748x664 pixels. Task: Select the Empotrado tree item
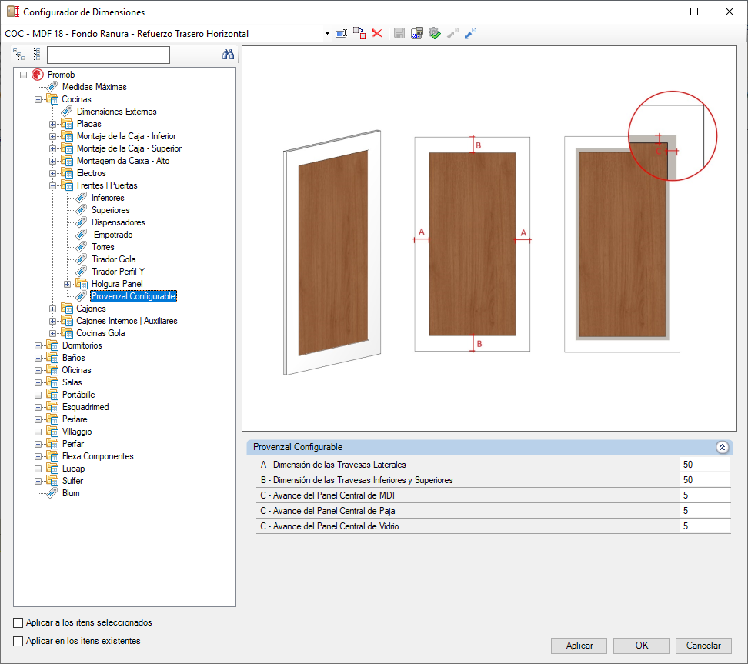point(113,235)
